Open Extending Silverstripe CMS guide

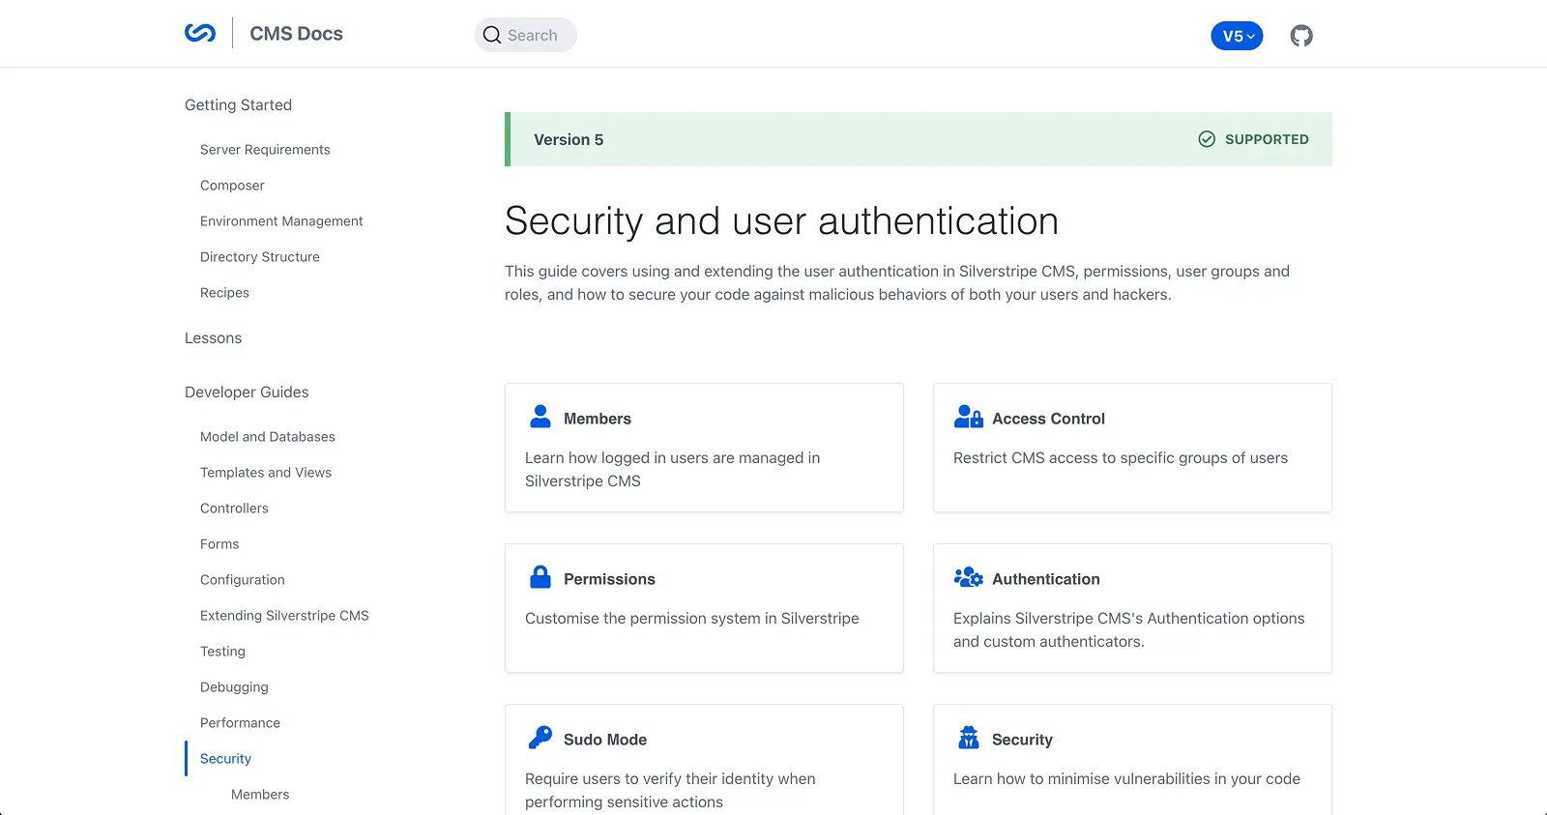click(x=284, y=616)
